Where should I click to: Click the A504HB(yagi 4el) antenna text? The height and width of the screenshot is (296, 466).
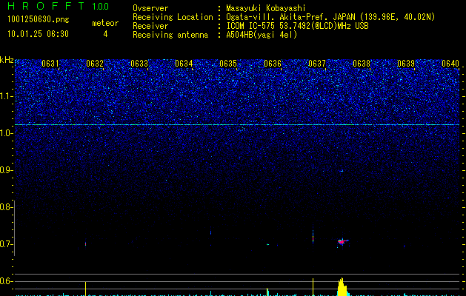pyautogui.click(x=262, y=35)
